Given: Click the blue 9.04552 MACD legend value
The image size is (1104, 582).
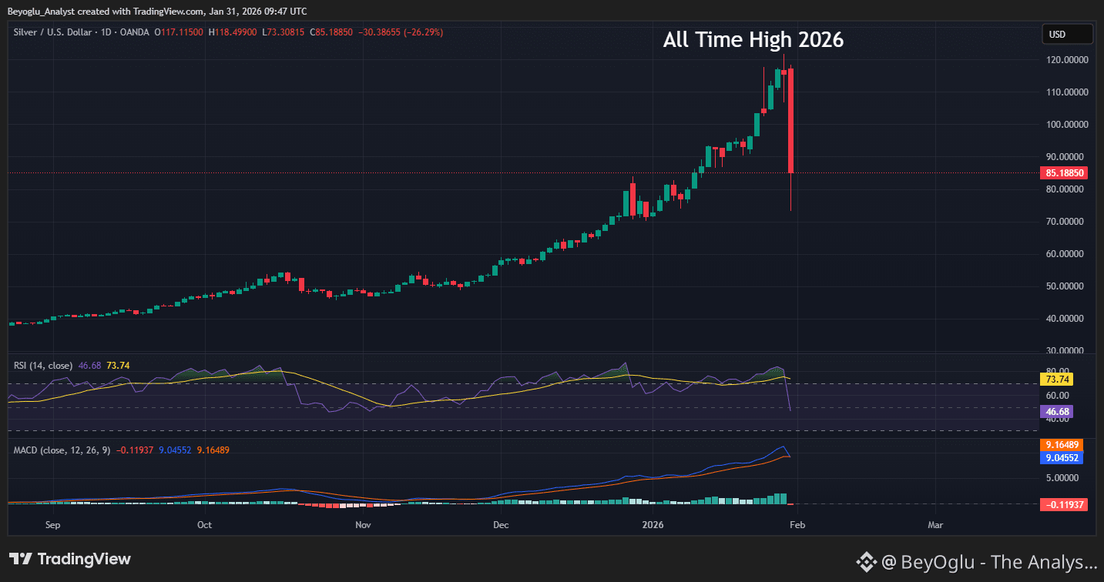Looking at the screenshot, I should [x=176, y=450].
